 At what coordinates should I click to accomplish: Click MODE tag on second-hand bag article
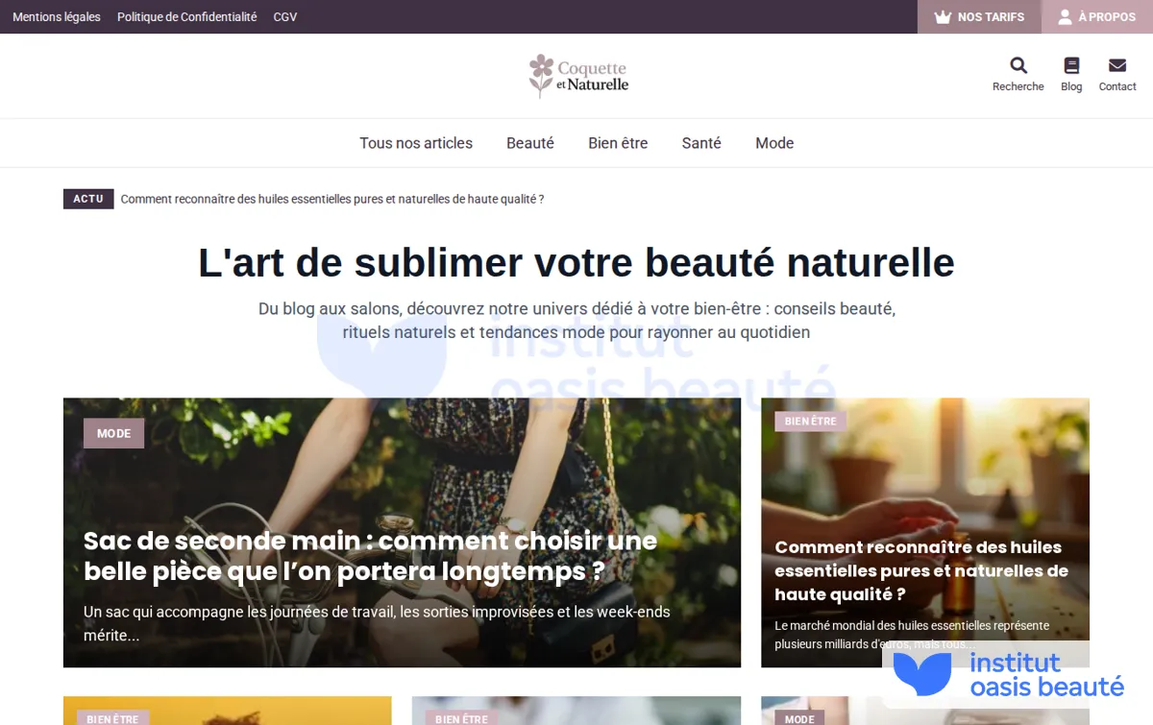pyautogui.click(x=113, y=433)
